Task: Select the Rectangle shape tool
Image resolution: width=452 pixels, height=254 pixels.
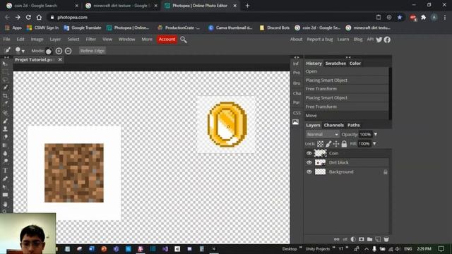Action: [5, 195]
